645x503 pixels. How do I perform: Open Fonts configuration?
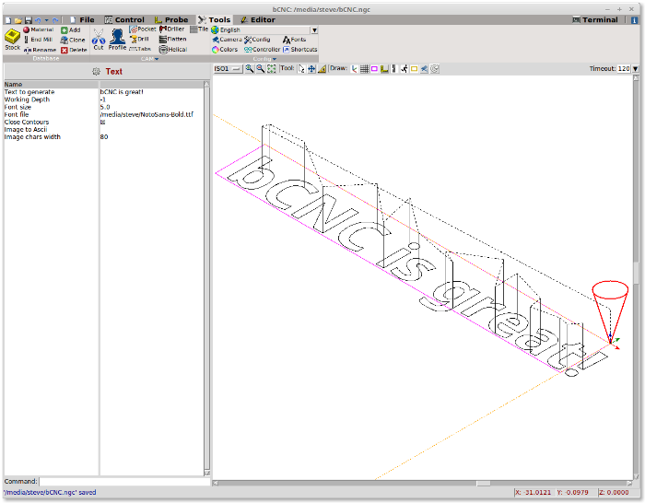295,40
